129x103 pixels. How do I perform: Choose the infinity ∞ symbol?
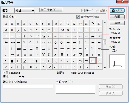(87, 61)
